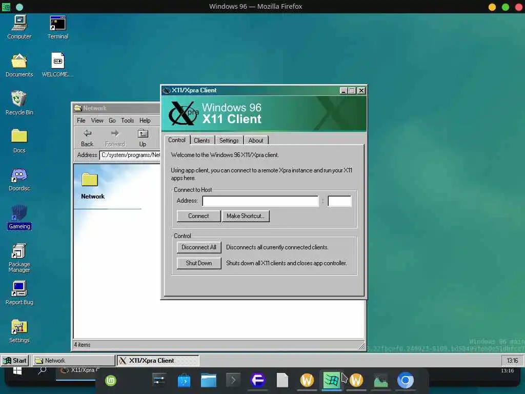Image resolution: width=525 pixels, height=394 pixels.
Task: Open the blue store bag icon in dock
Action: coord(184,381)
